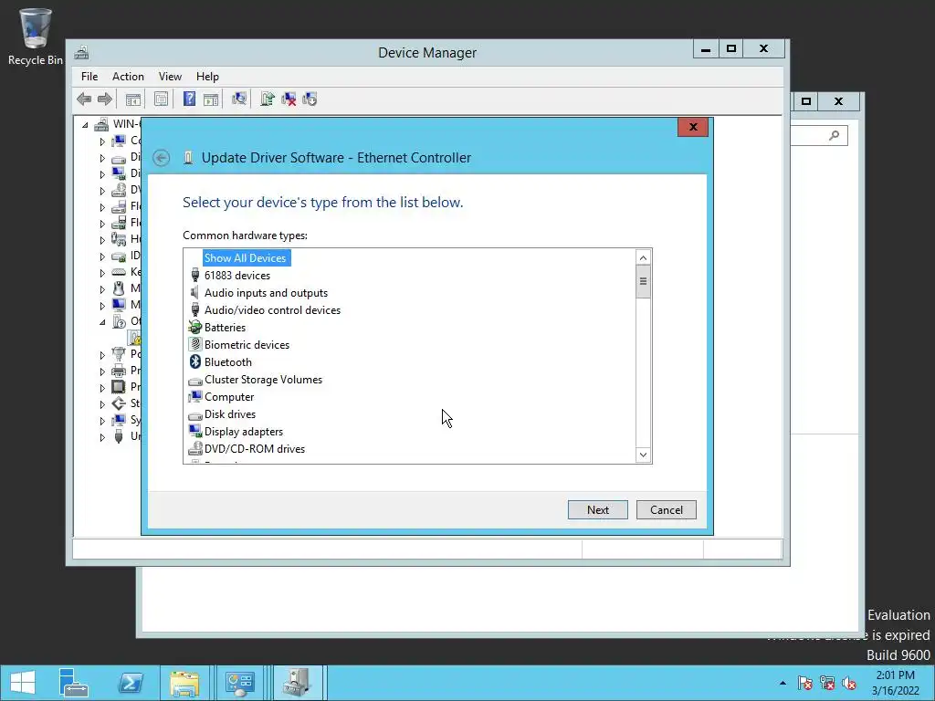Expand the 'Ke' keyboards node arrow

(102, 272)
